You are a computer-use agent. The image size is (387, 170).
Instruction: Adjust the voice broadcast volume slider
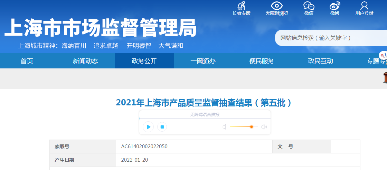click(244, 127)
